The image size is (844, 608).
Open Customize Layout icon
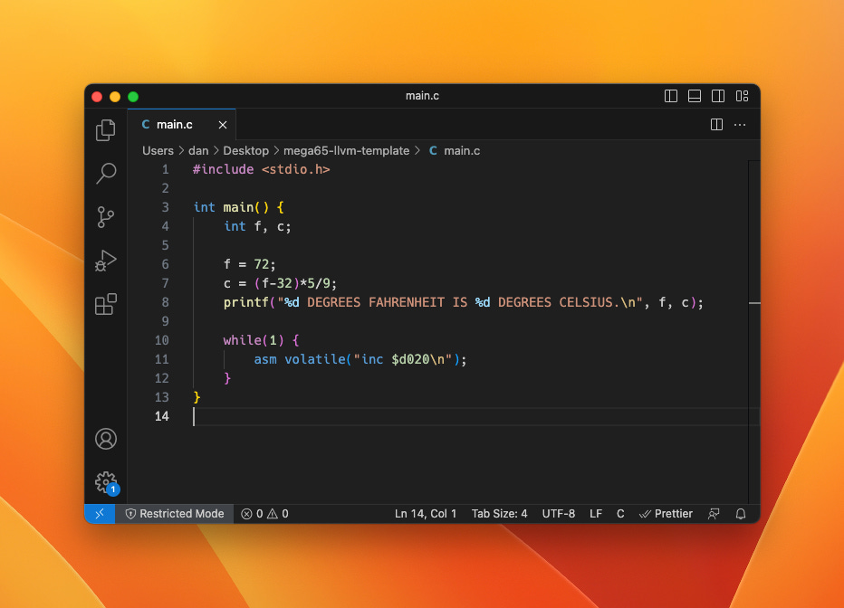(742, 96)
